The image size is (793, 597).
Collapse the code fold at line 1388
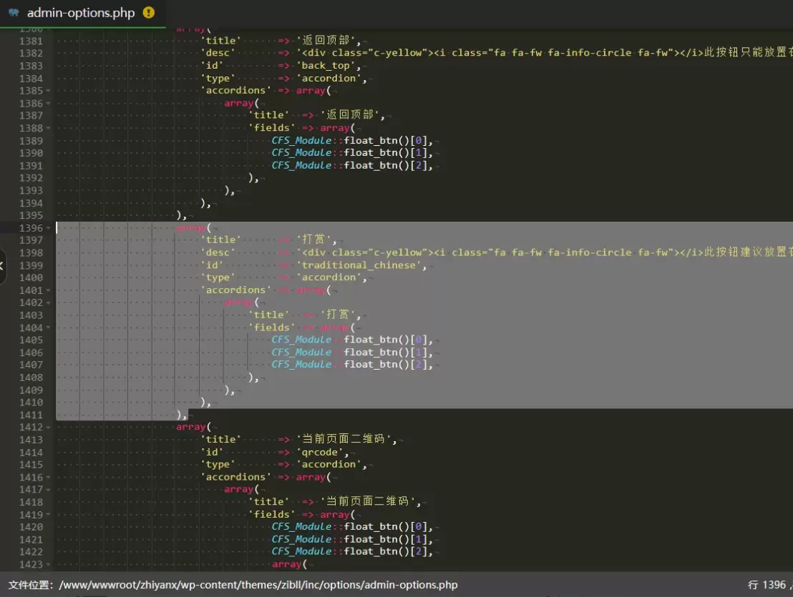(48, 128)
